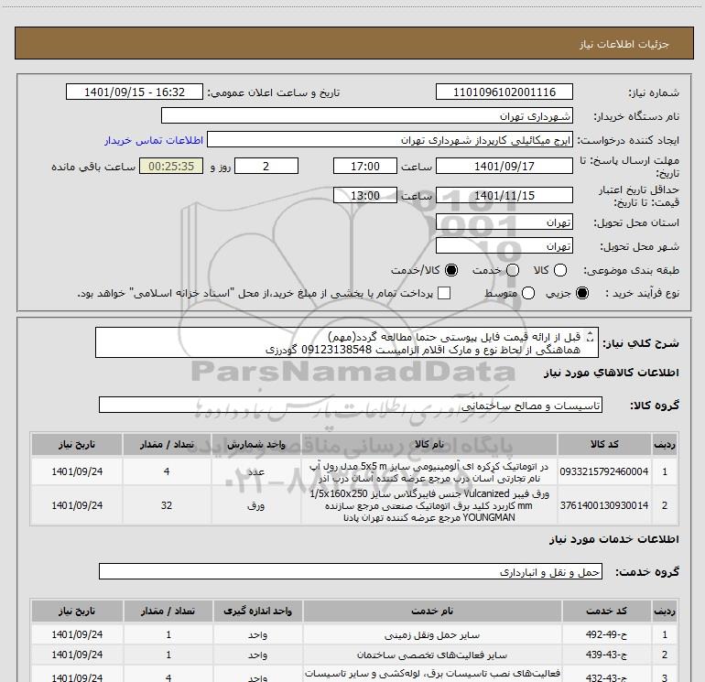The image size is (705, 682).
Task: Select the جزیی purchase type radio
Action: pos(582,293)
